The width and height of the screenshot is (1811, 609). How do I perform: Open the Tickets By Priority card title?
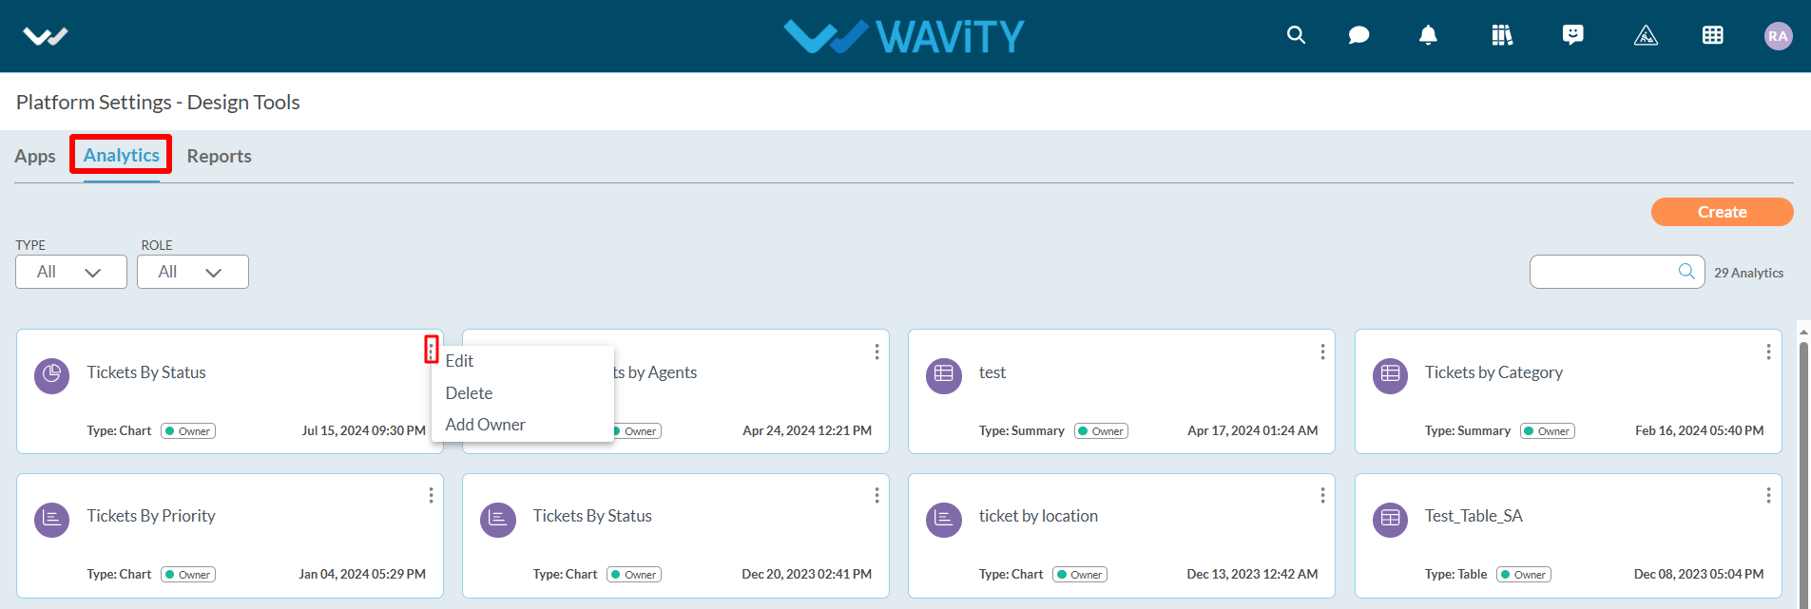[x=151, y=516]
